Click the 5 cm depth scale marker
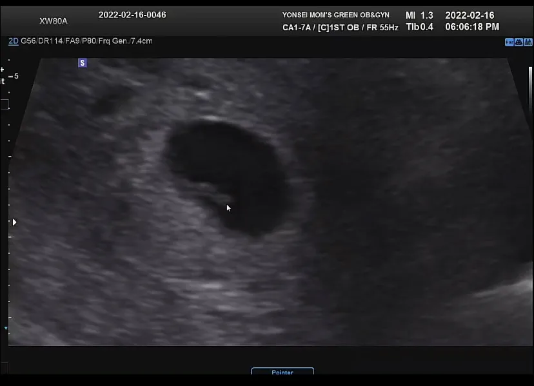Viewport: 534px width, 386px height. [x=14, y=76]
